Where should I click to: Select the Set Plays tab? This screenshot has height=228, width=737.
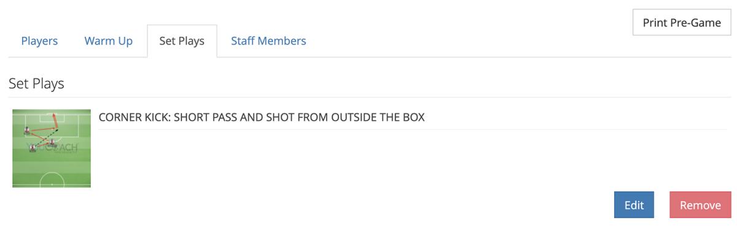tap(182, 41)
